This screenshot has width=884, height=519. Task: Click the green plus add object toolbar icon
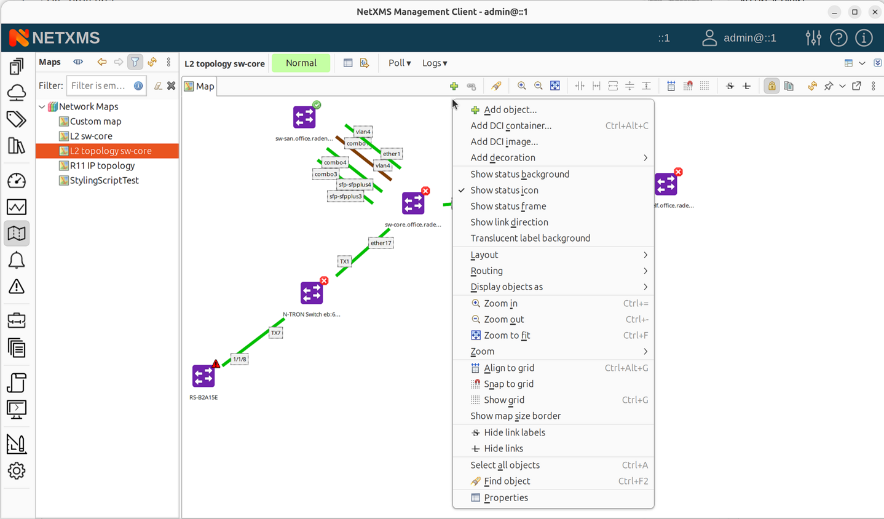454,86
